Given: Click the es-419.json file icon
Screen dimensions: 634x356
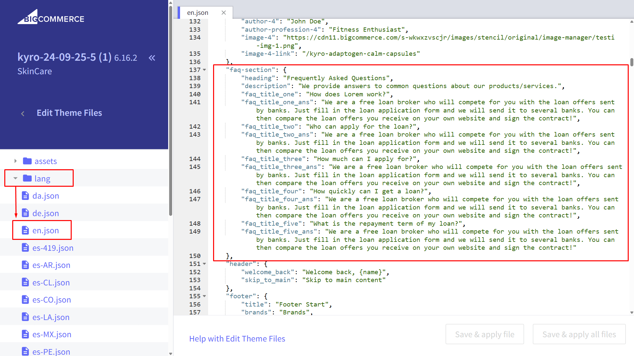Looking at the screenshot, I should 25,248.
